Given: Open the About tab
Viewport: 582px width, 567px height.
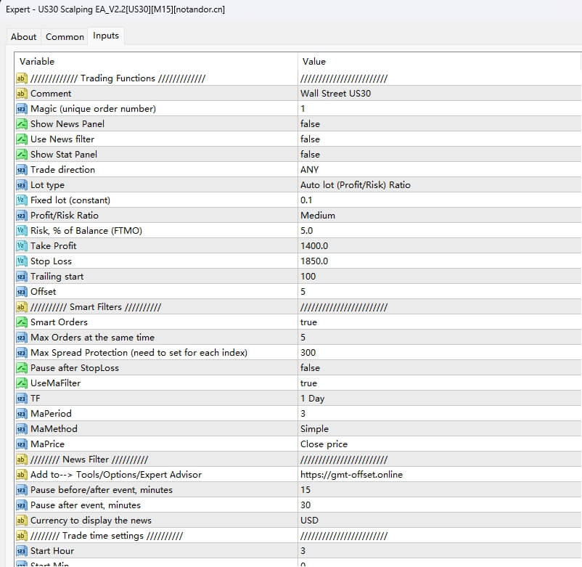Looking at the screenshot, I should click(24, 36).
